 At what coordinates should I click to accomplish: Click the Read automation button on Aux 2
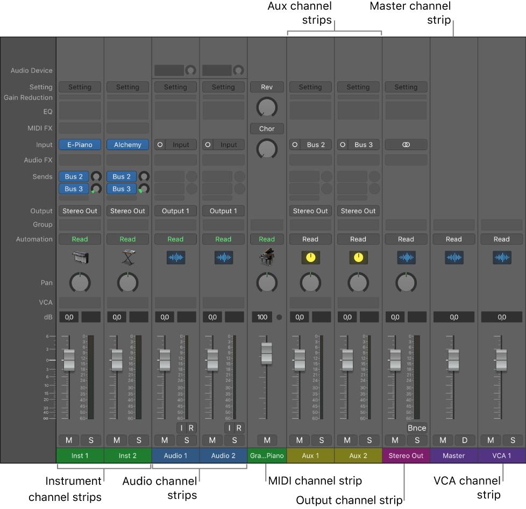(358, 239)
